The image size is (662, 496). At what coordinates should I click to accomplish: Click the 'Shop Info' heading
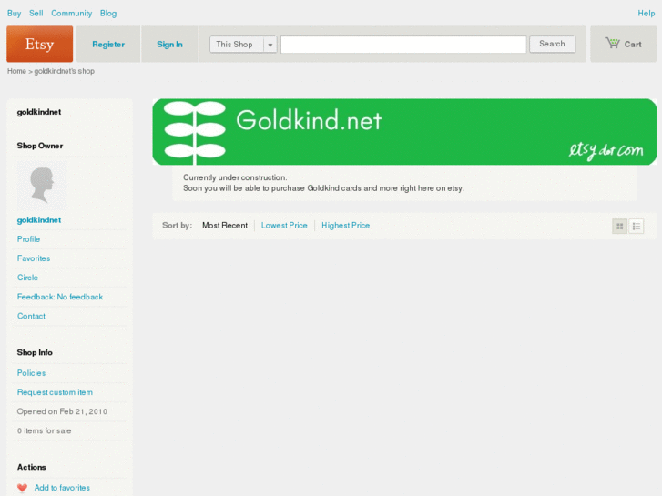pyautogui.click(x=35, y=352)
